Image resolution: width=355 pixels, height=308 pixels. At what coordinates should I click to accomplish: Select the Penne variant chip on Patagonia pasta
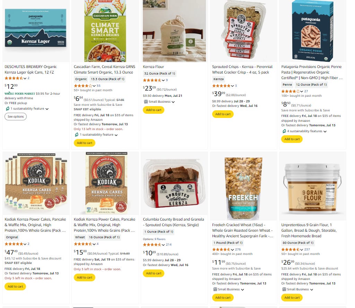(x=287, y=85)
